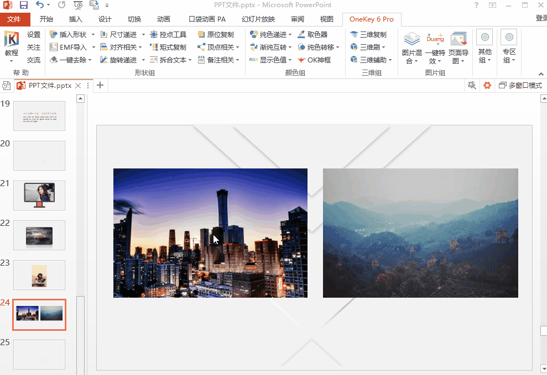Click the 纯色递进 color tool
Viewport: 547px width, 375px height.
[270, 34]
